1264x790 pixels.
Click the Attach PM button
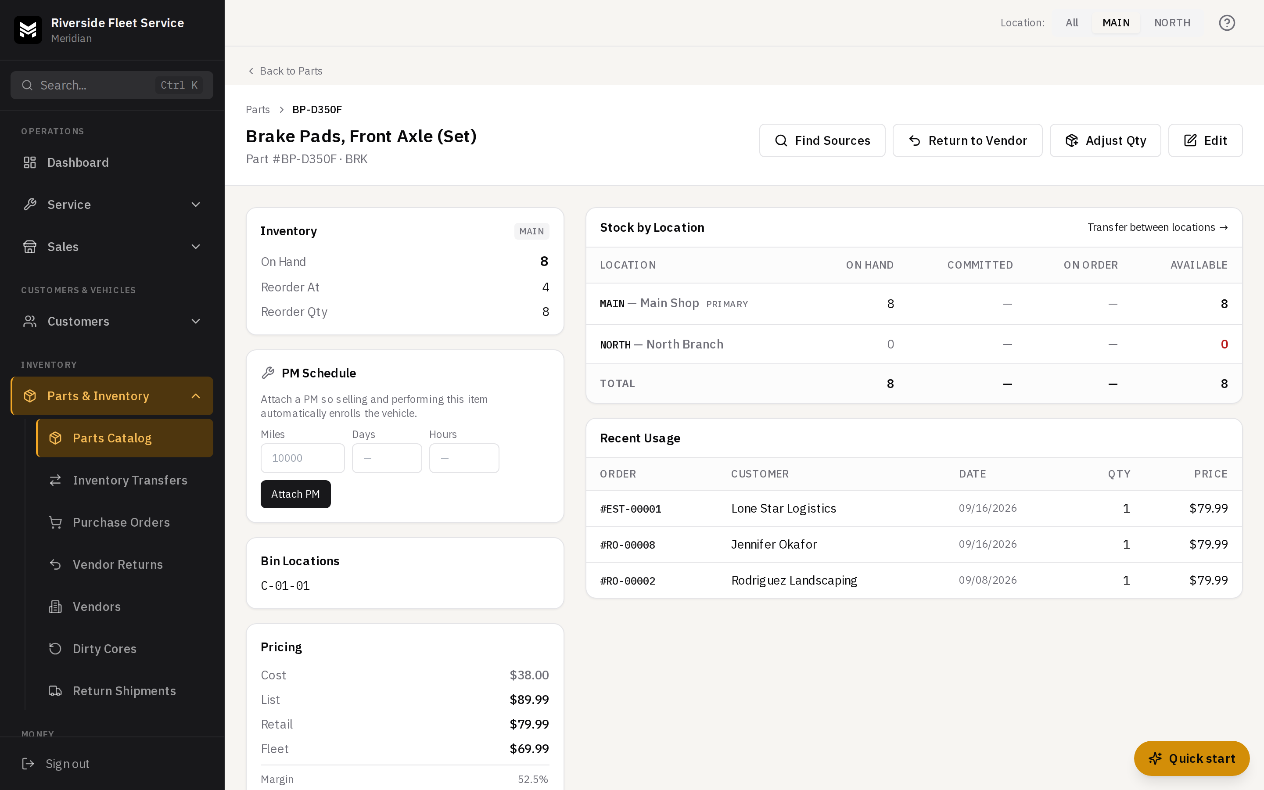(x=296, y=494)
